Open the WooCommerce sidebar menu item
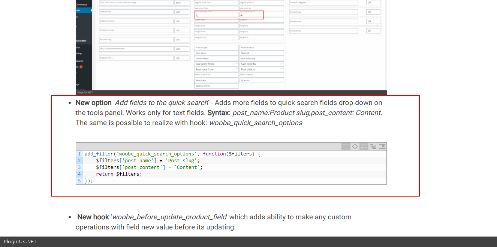The image size is (497, 247). click(82, 4)
